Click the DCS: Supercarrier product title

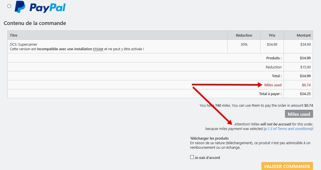[24, 44]
